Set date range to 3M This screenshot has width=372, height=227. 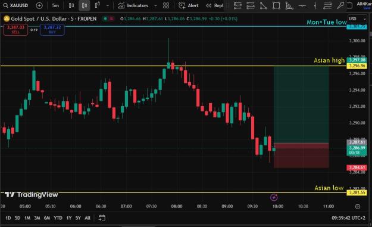37,217
